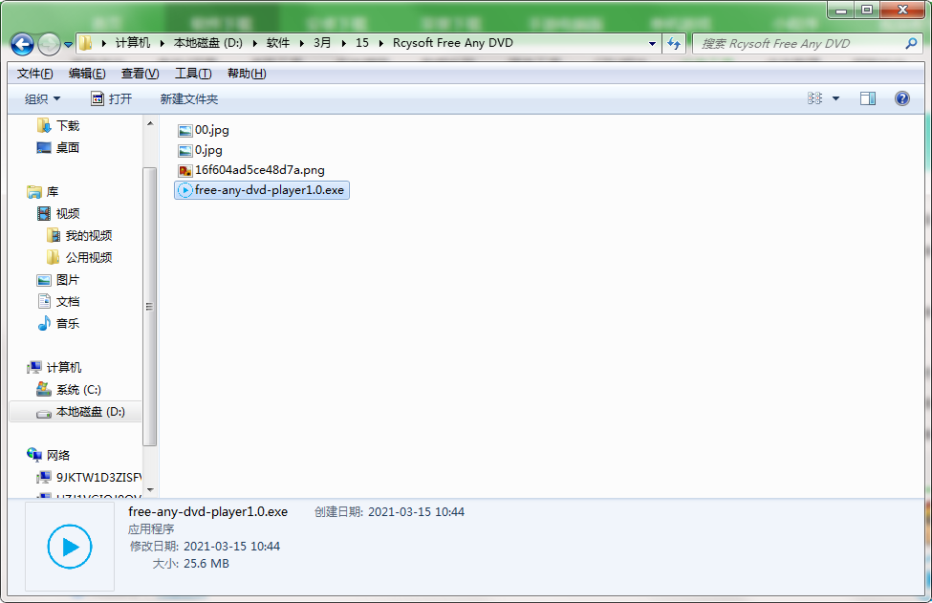This screenshot has height=603, width=932.
Task: Open recent pages dropdown beside Forward arrow
Action: coord(68,45)
